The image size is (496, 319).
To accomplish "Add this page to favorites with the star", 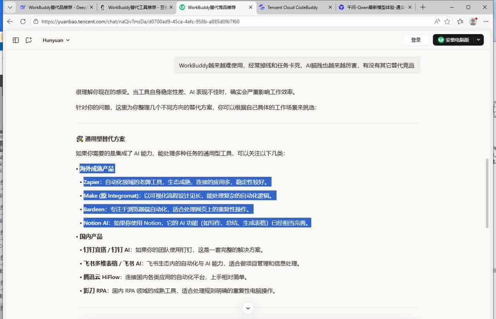I will [x=447, y=22].
